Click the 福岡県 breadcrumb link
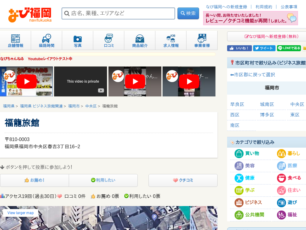 (x=9, y=106)
